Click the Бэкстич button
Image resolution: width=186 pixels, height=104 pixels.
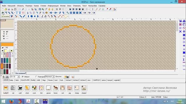coord(59,77)
